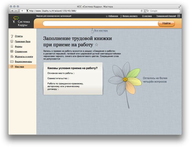Open Избранное in the top bar
The width and height of the screenshot is (193, 147).
pos(113,16)
